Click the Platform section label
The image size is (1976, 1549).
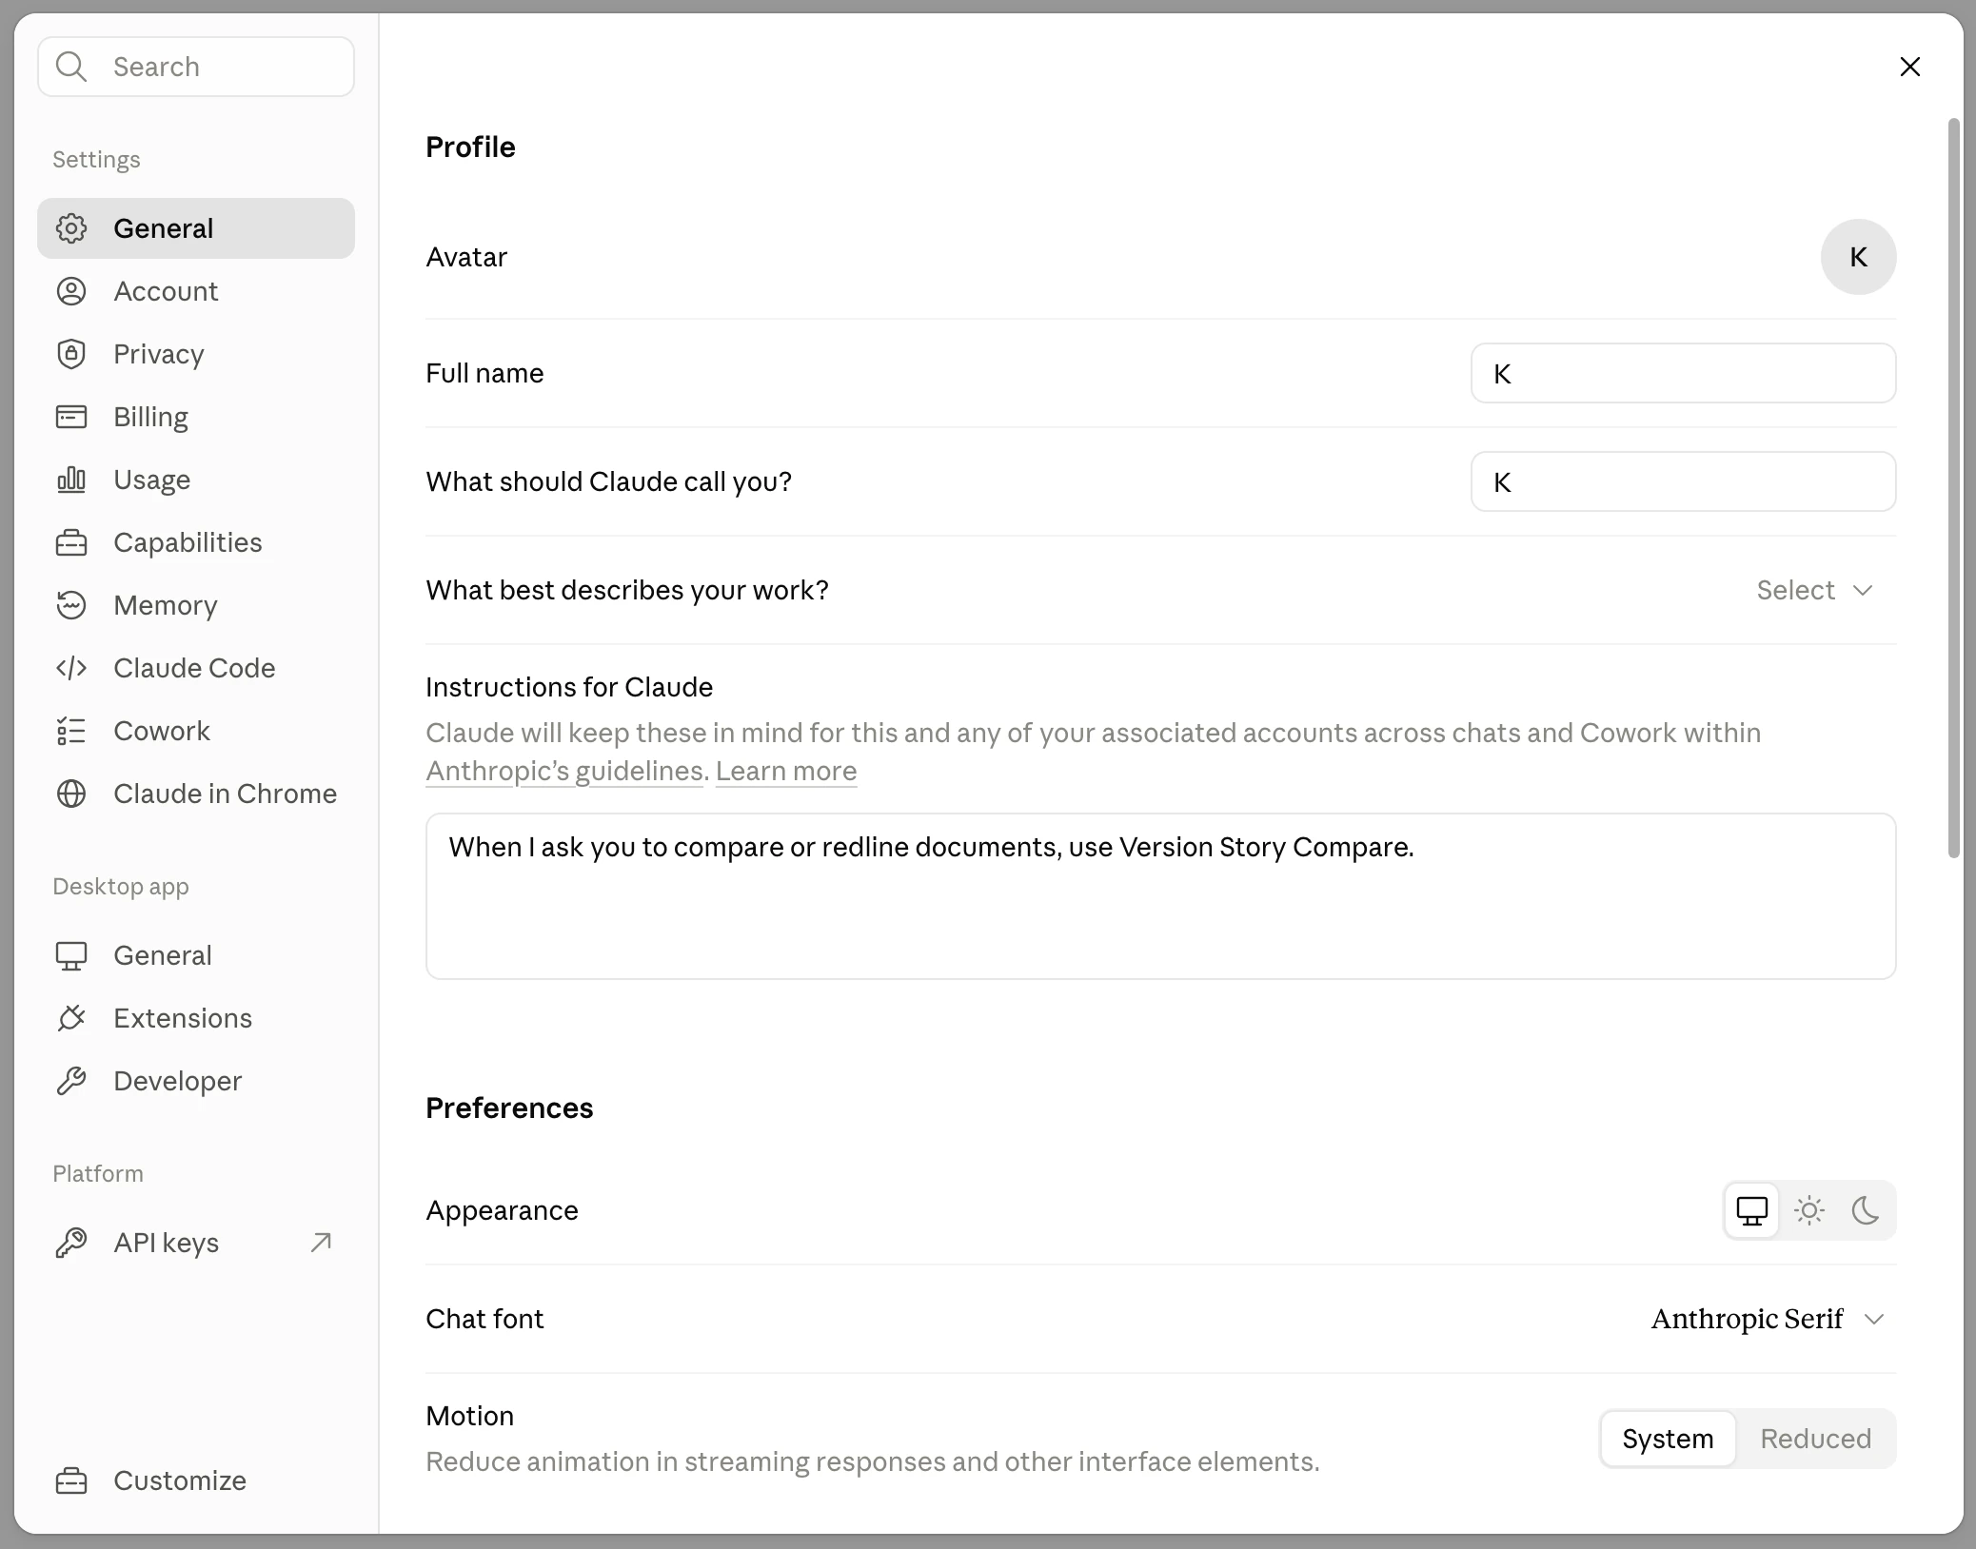pos(98,1174)
